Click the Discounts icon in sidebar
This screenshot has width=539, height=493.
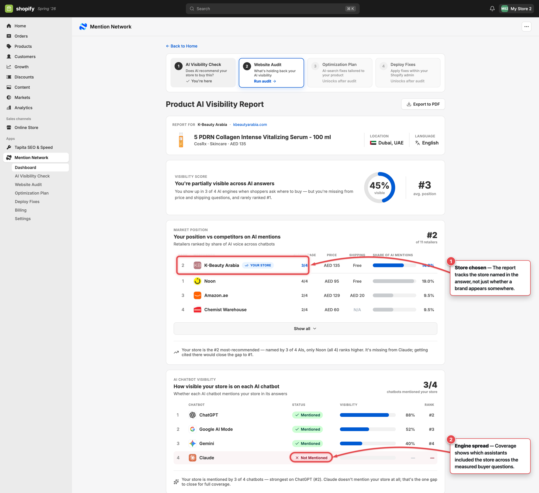click(x=9, y=77)
